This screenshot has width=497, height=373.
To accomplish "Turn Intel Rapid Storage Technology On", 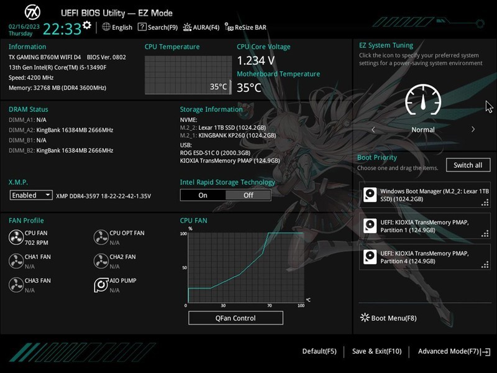I will [x=203, y=195].
